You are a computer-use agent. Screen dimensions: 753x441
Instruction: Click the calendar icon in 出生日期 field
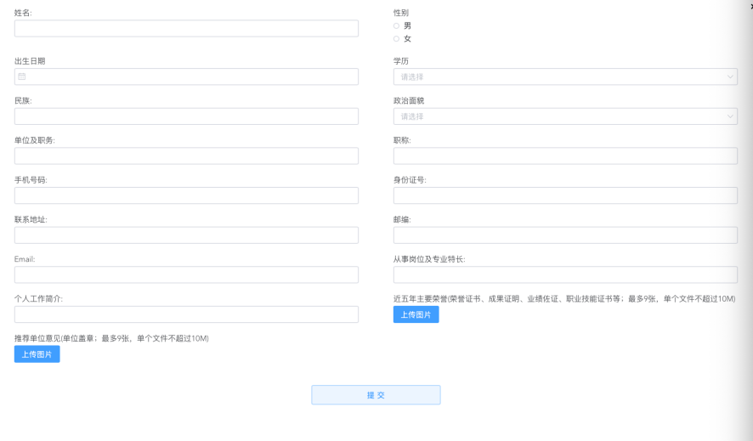pyautogui.click(x=22, y=76)
